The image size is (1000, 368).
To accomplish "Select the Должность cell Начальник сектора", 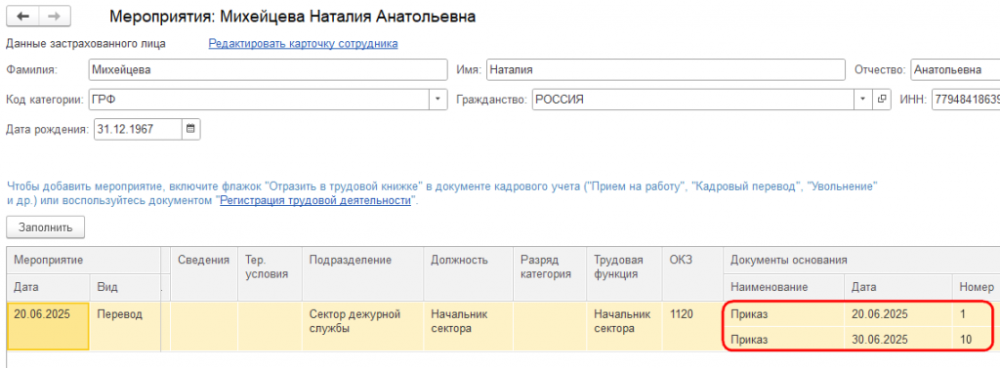I will (x=468, y=326).
